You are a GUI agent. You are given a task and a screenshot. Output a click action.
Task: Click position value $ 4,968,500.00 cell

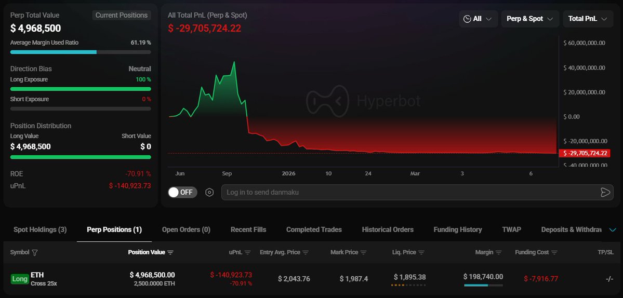point(152,275)
